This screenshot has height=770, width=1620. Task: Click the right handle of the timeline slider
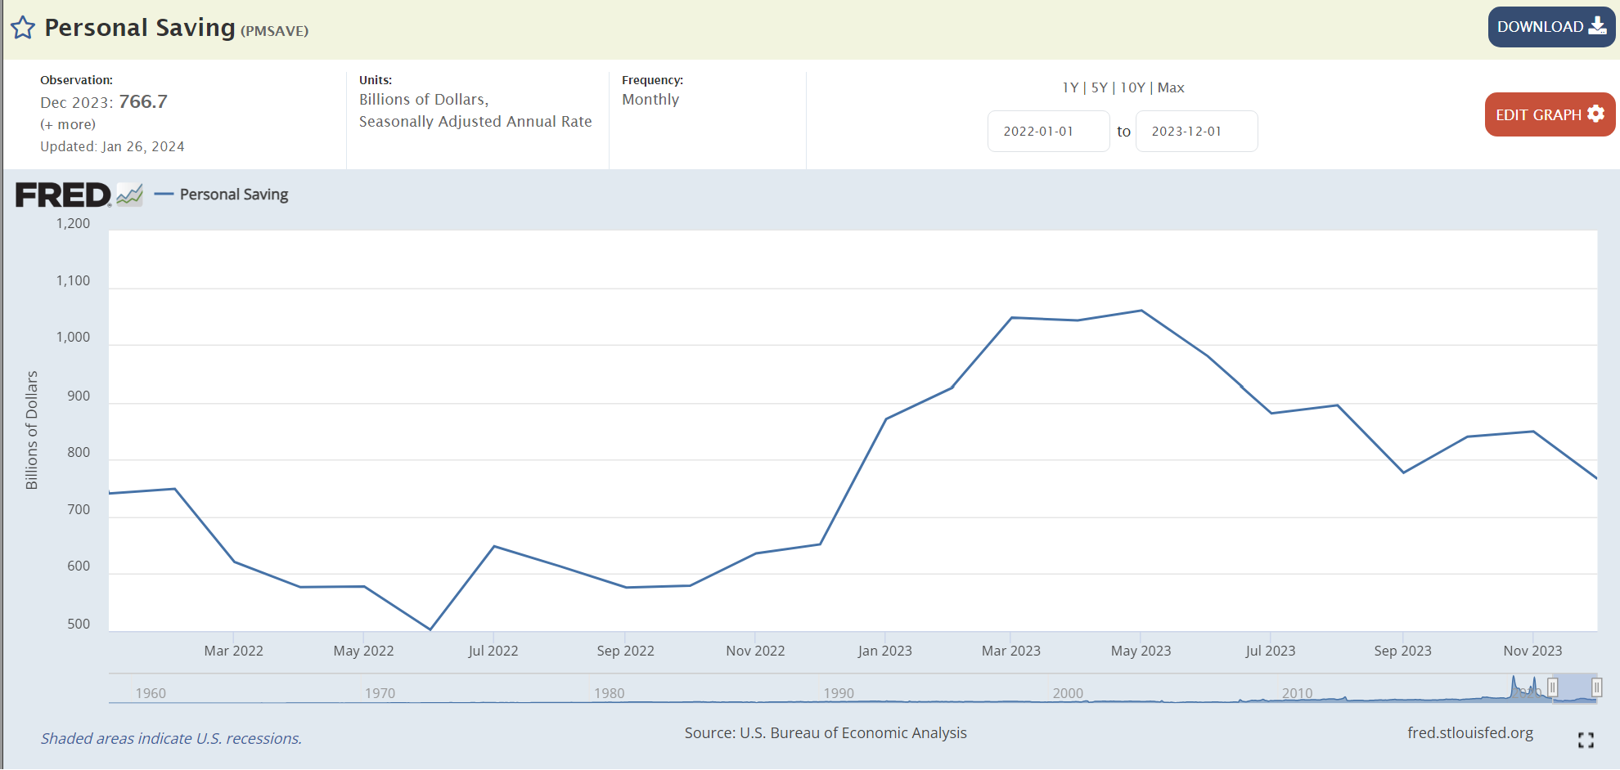coord(1595,687)
